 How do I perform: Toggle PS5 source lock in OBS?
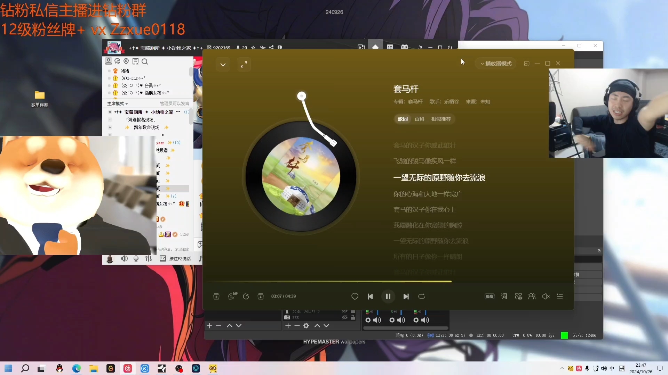pyautogui.click(x=353, y=317)
